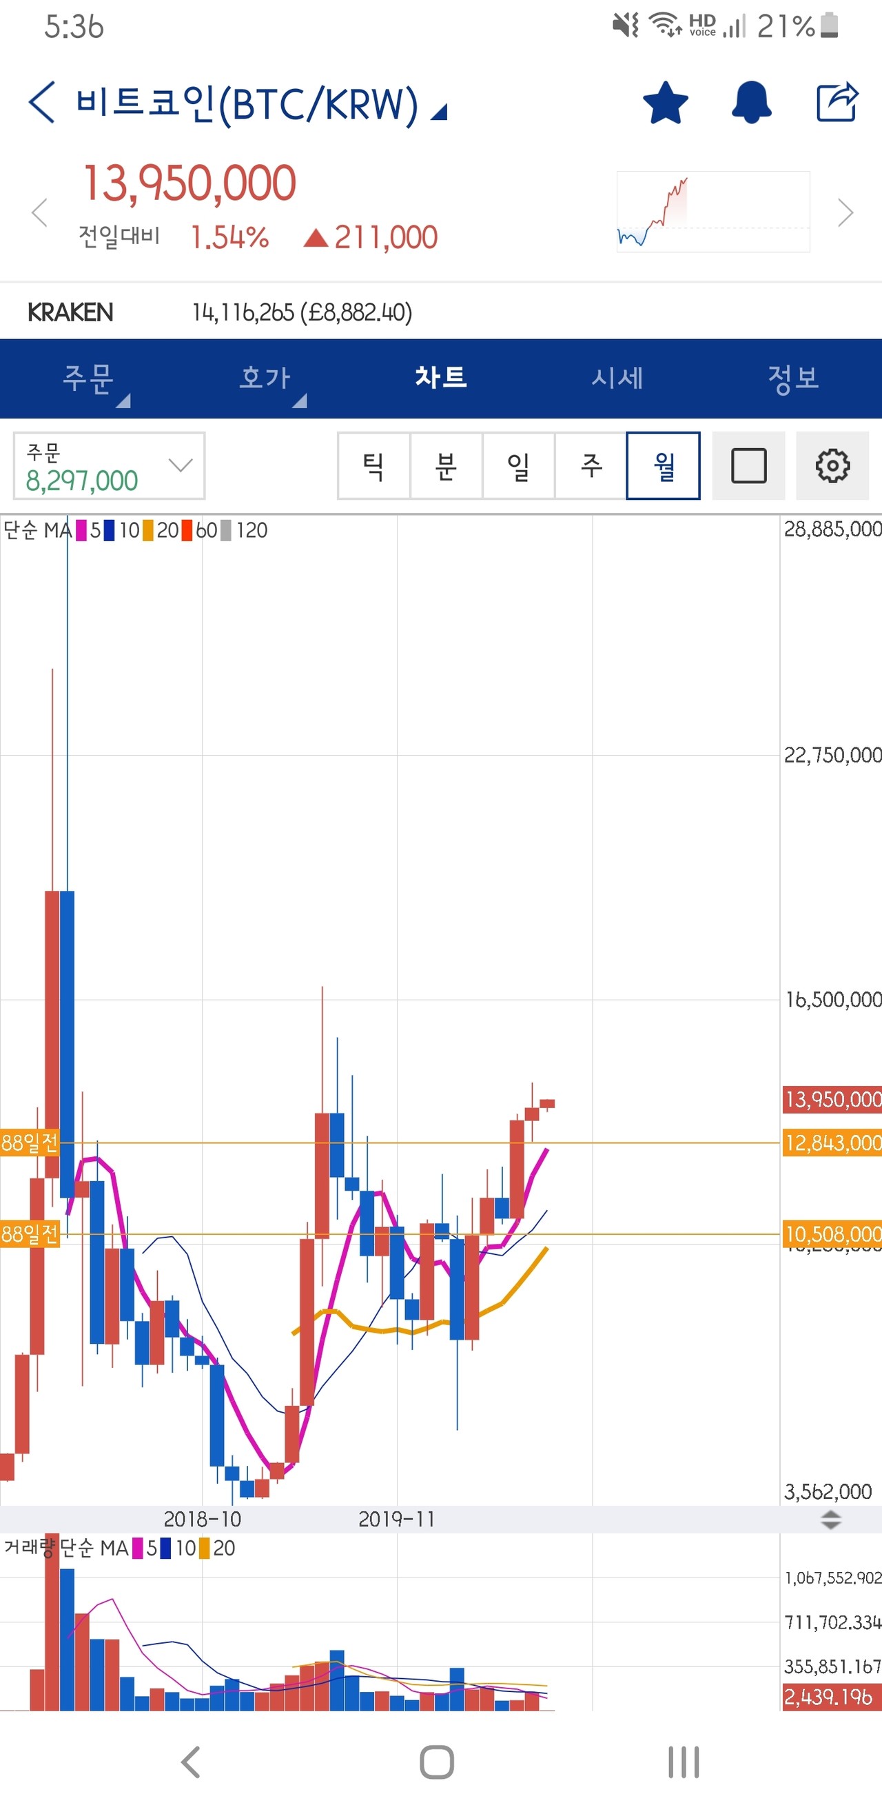Expand the 호가 tab submenu
This screenshot has width=882, height=1814.
265,379
